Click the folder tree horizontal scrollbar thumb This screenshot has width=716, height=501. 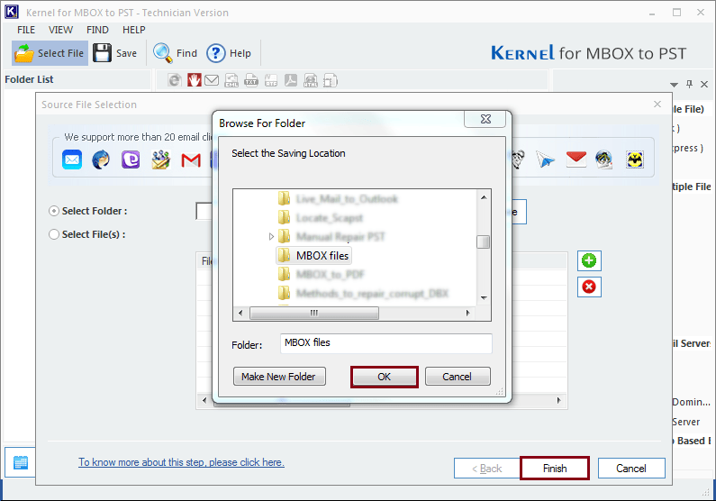pyautogui.click(x=314, y=313)
